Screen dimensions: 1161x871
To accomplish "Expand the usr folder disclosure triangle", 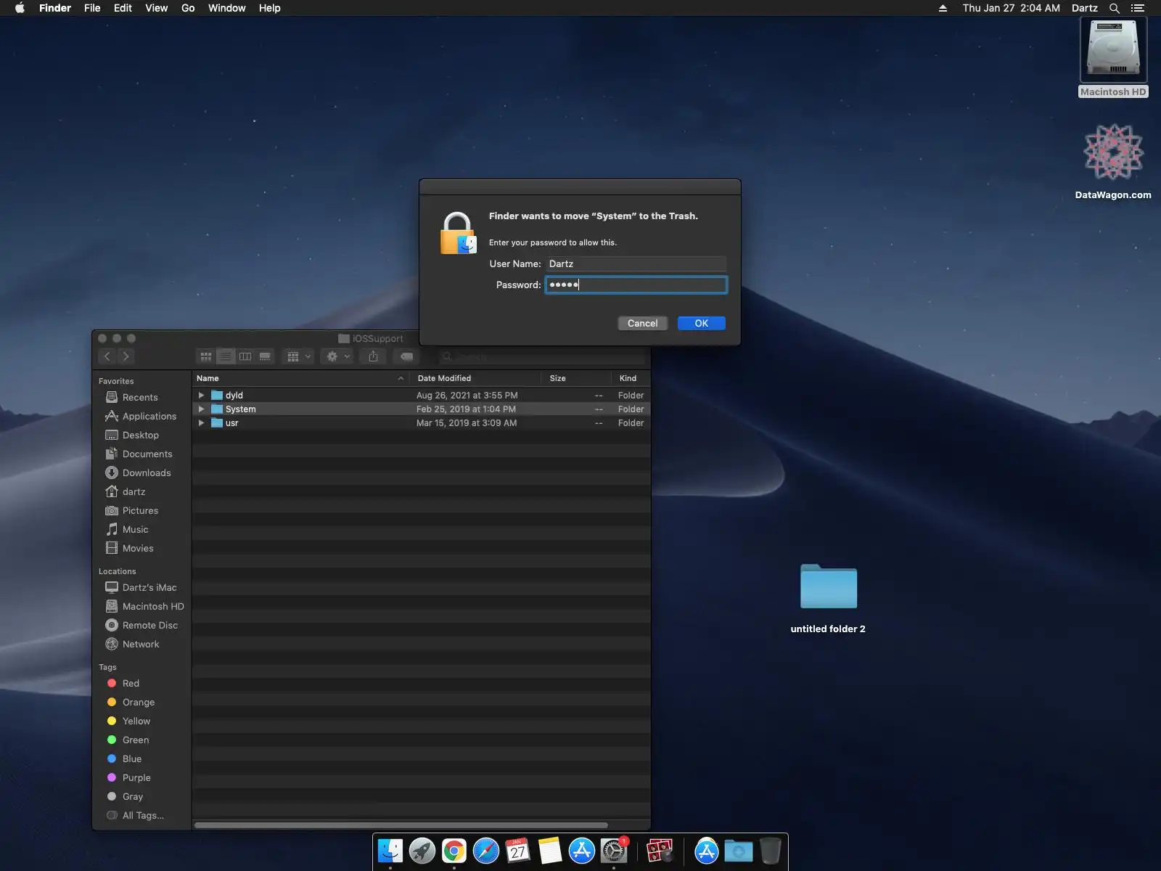I will pyautogui.click(x=201, y=423).
